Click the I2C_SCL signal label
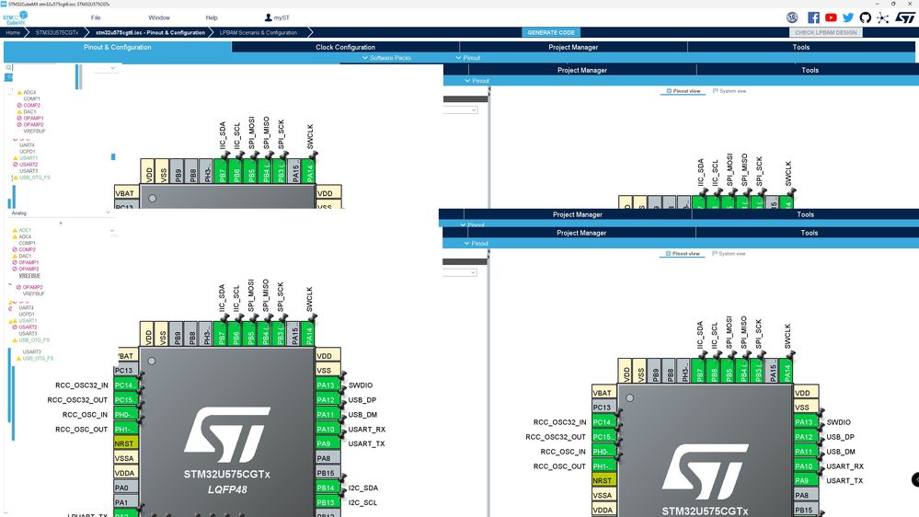Screen dimensions: 919x517 [362, 502]
